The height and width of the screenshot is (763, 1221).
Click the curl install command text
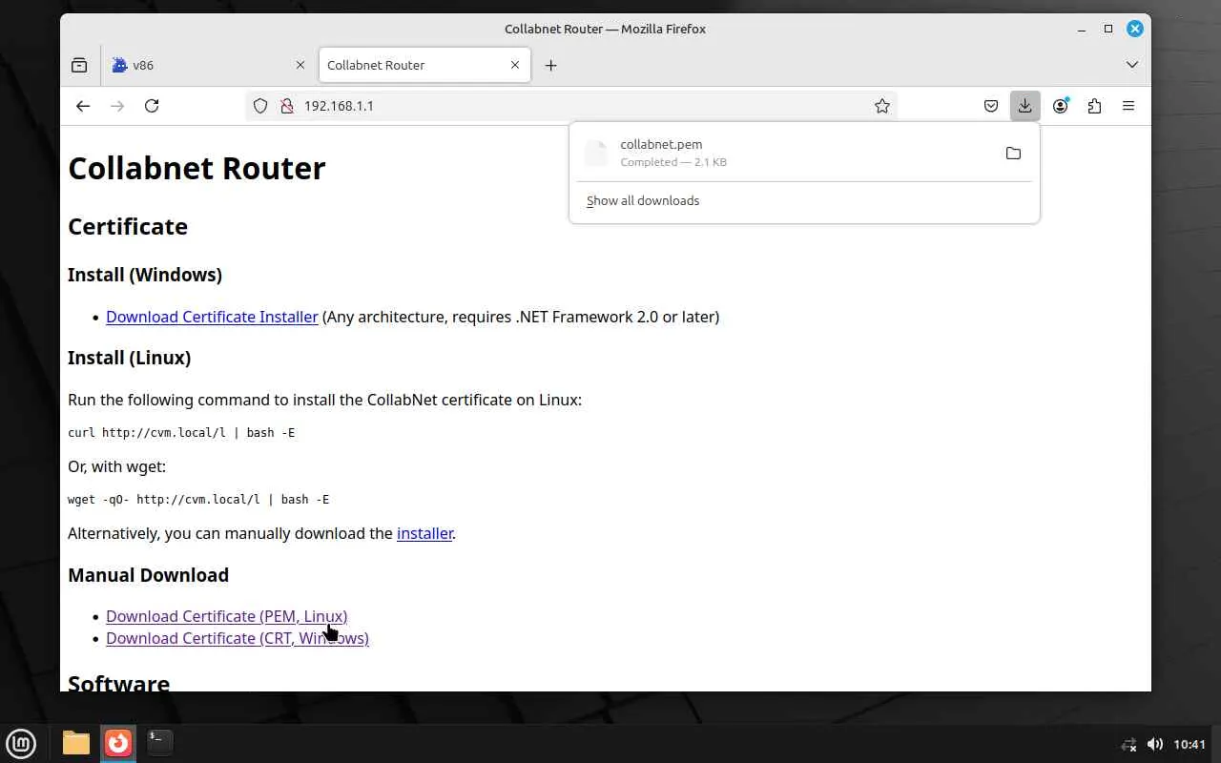pyautogui.click(x=181, y=433)
